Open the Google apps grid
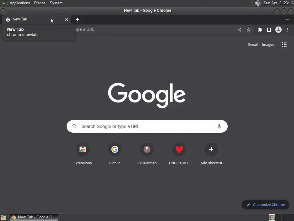The width and height of the screenshot is (294, 221). pos(284,45)
